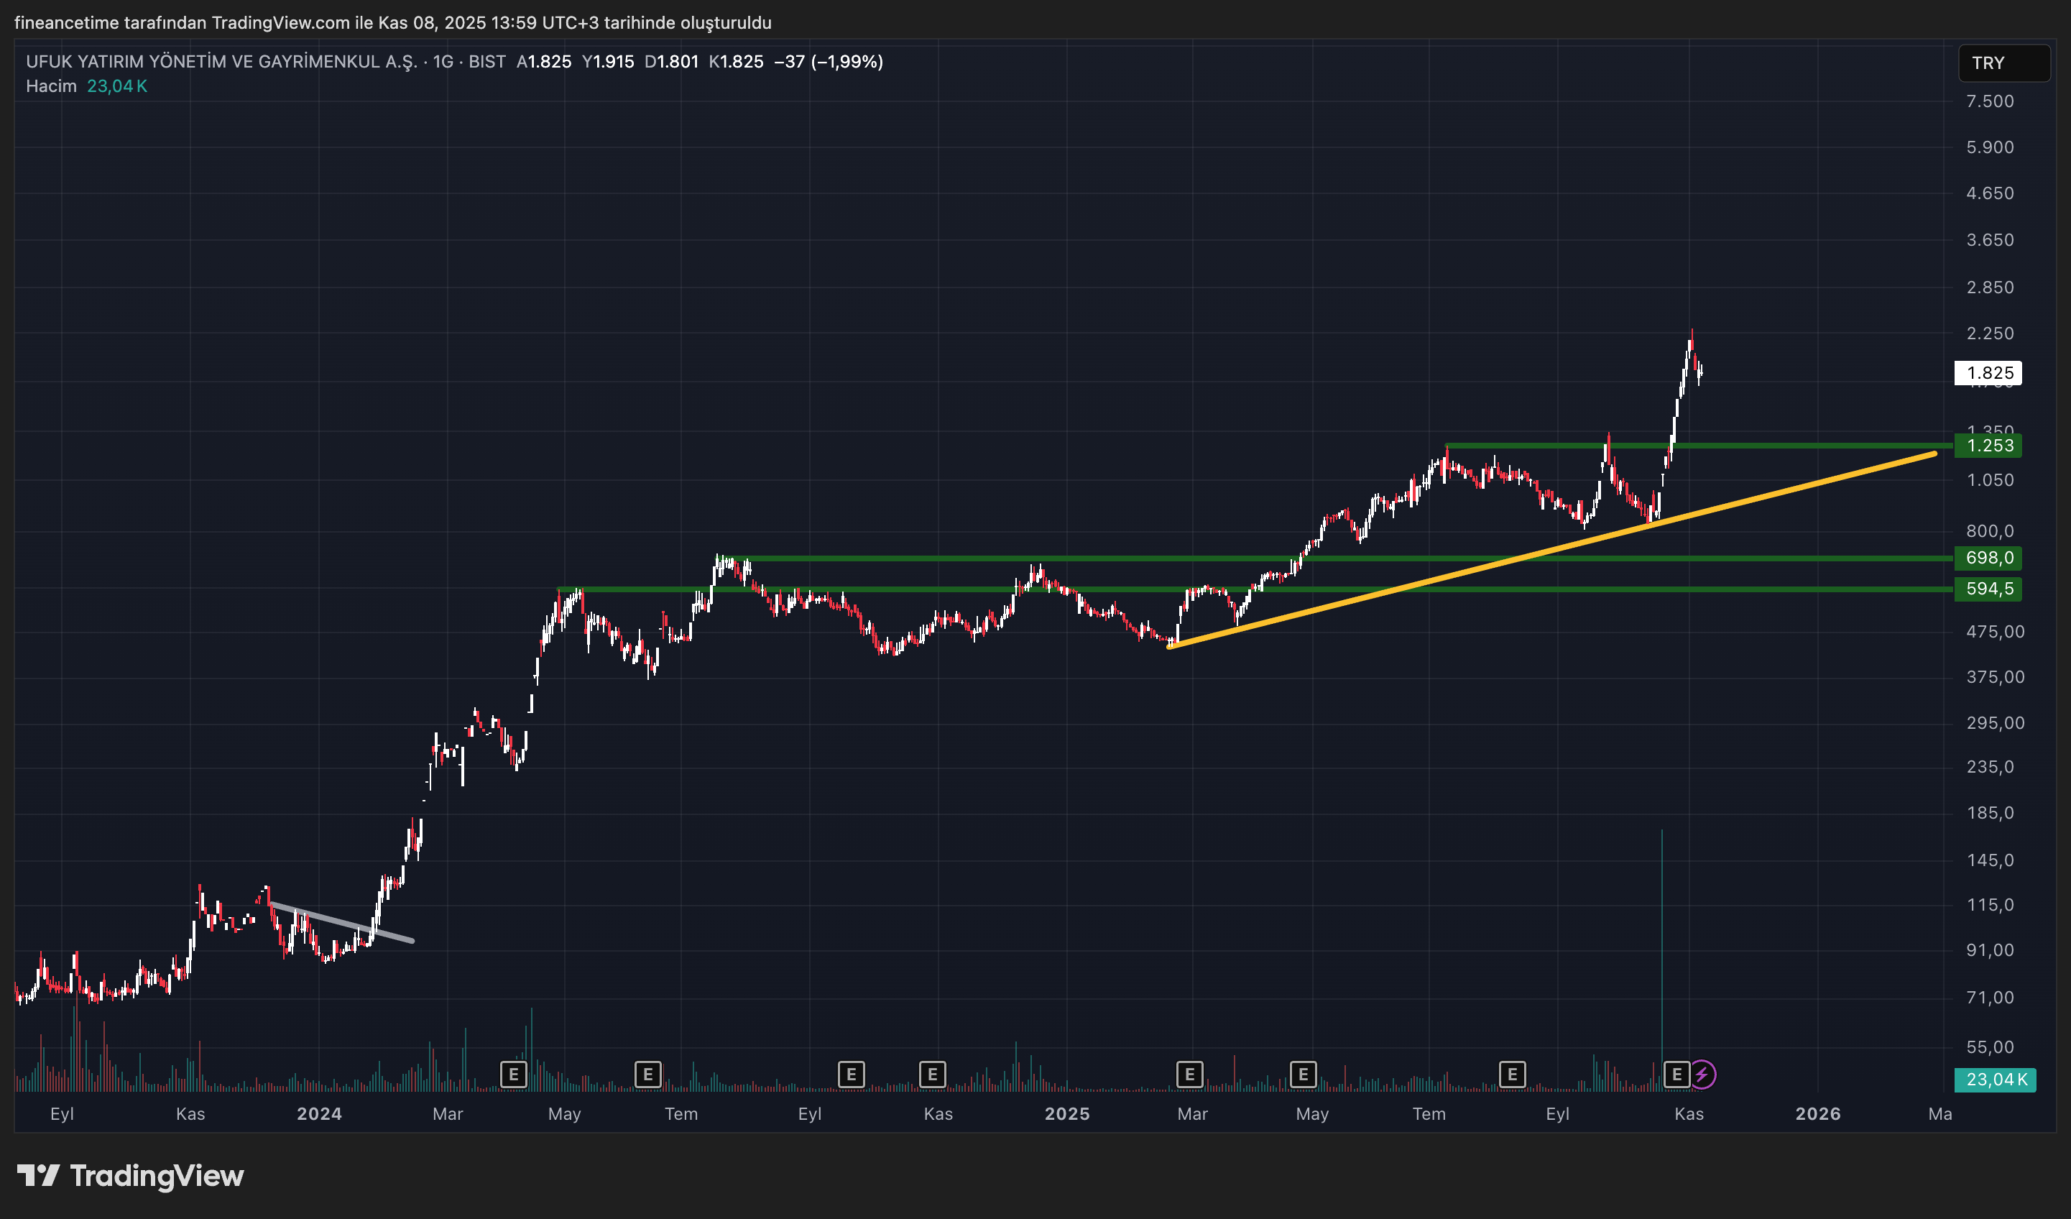Expand earnings details from the E marker near Tem 2025
This screenshot has width=2071, height=1219.
pyautogui.click(x=1302, y=1075)
